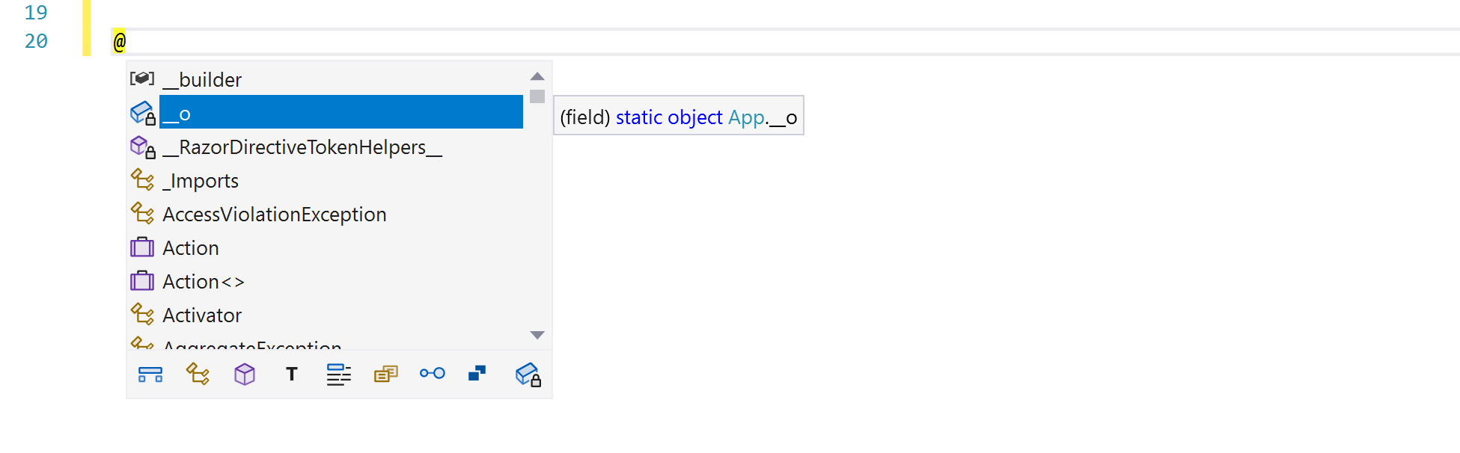Click the structure icon beside __RazorDirectiveTokenHelpers__
The height and width of the screenshot is (453, 1460).
142,147
